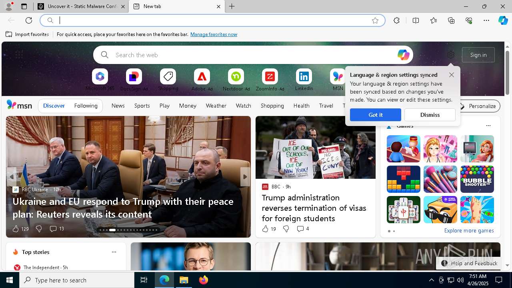
Task: Open Favorites list icon
Action: coord(434,20)
